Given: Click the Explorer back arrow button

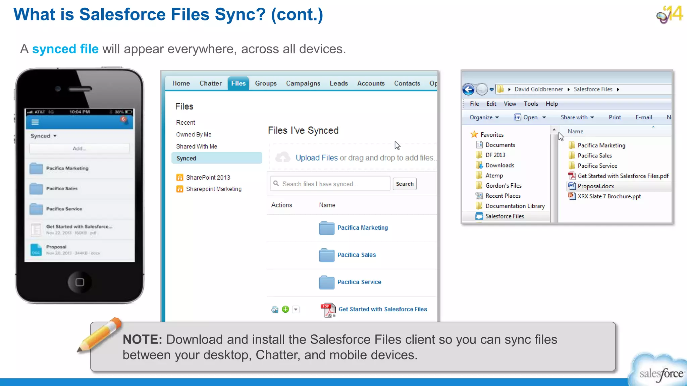Looking at the screenshot, I should coord(468,89).
